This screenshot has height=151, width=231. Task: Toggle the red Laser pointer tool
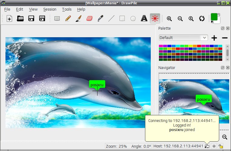[155, 18]
